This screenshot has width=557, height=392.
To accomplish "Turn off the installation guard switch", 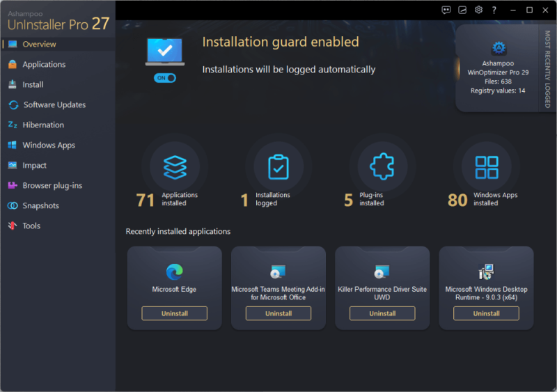I will point(165,78).
